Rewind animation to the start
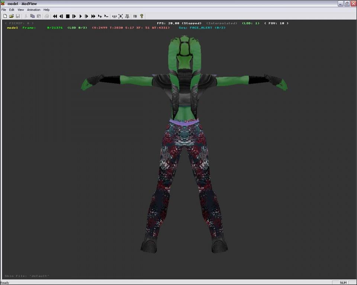Image resolution: width=357 pixels, height=285 pixels. [x=55, y=16]
